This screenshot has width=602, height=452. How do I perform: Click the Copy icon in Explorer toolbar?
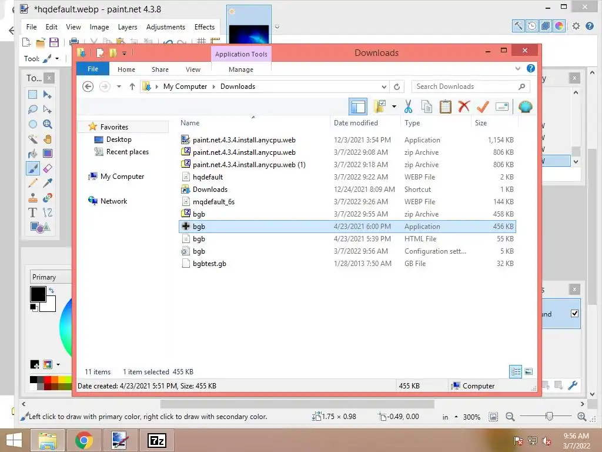click(x=427, y=107)
